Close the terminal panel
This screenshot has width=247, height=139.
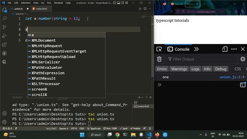151,97
